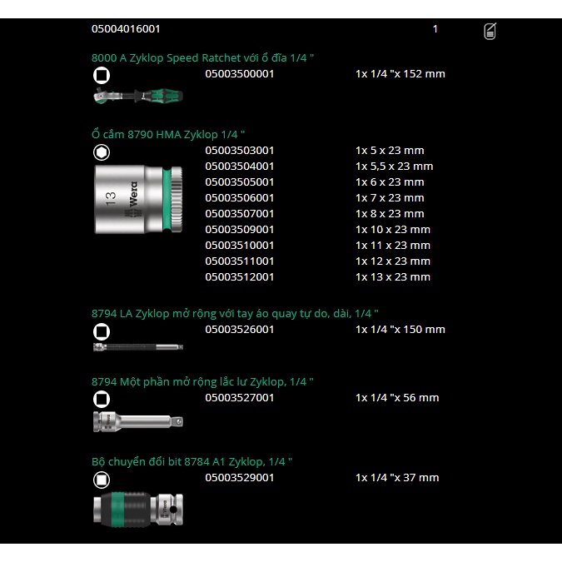Select set number 05004016001 at top
Image resolution: width=562 pixels, height=562 pixels.
[126, 29]
